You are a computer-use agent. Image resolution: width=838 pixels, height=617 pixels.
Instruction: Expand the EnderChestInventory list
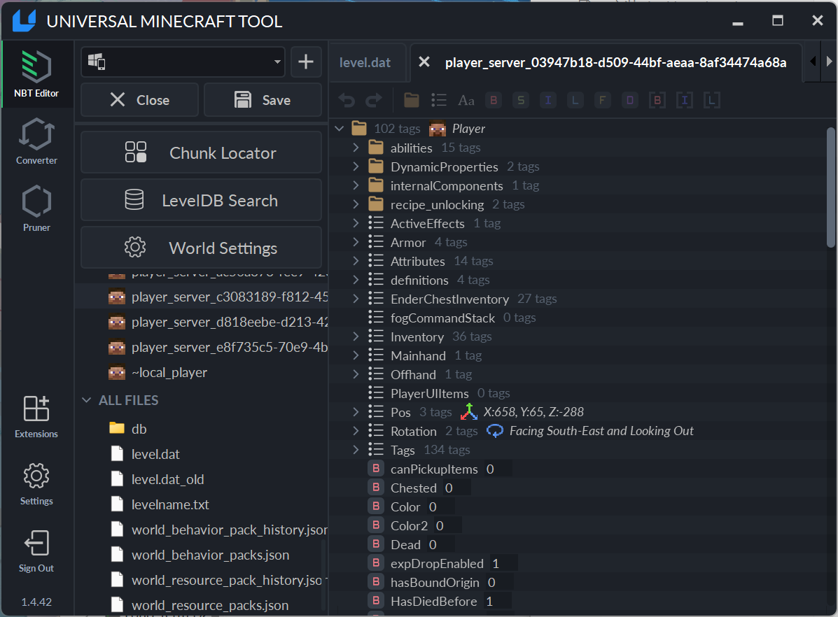(x=356, y=299)
